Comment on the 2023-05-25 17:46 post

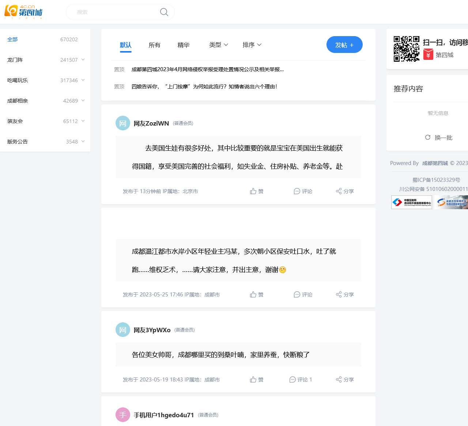point(303,295)
